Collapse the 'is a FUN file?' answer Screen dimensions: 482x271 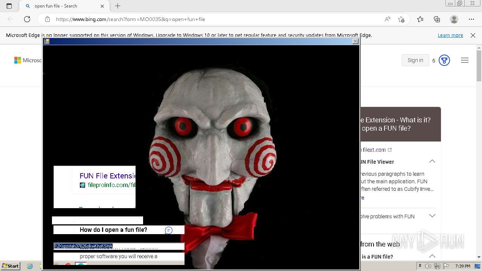pos(432,256)
